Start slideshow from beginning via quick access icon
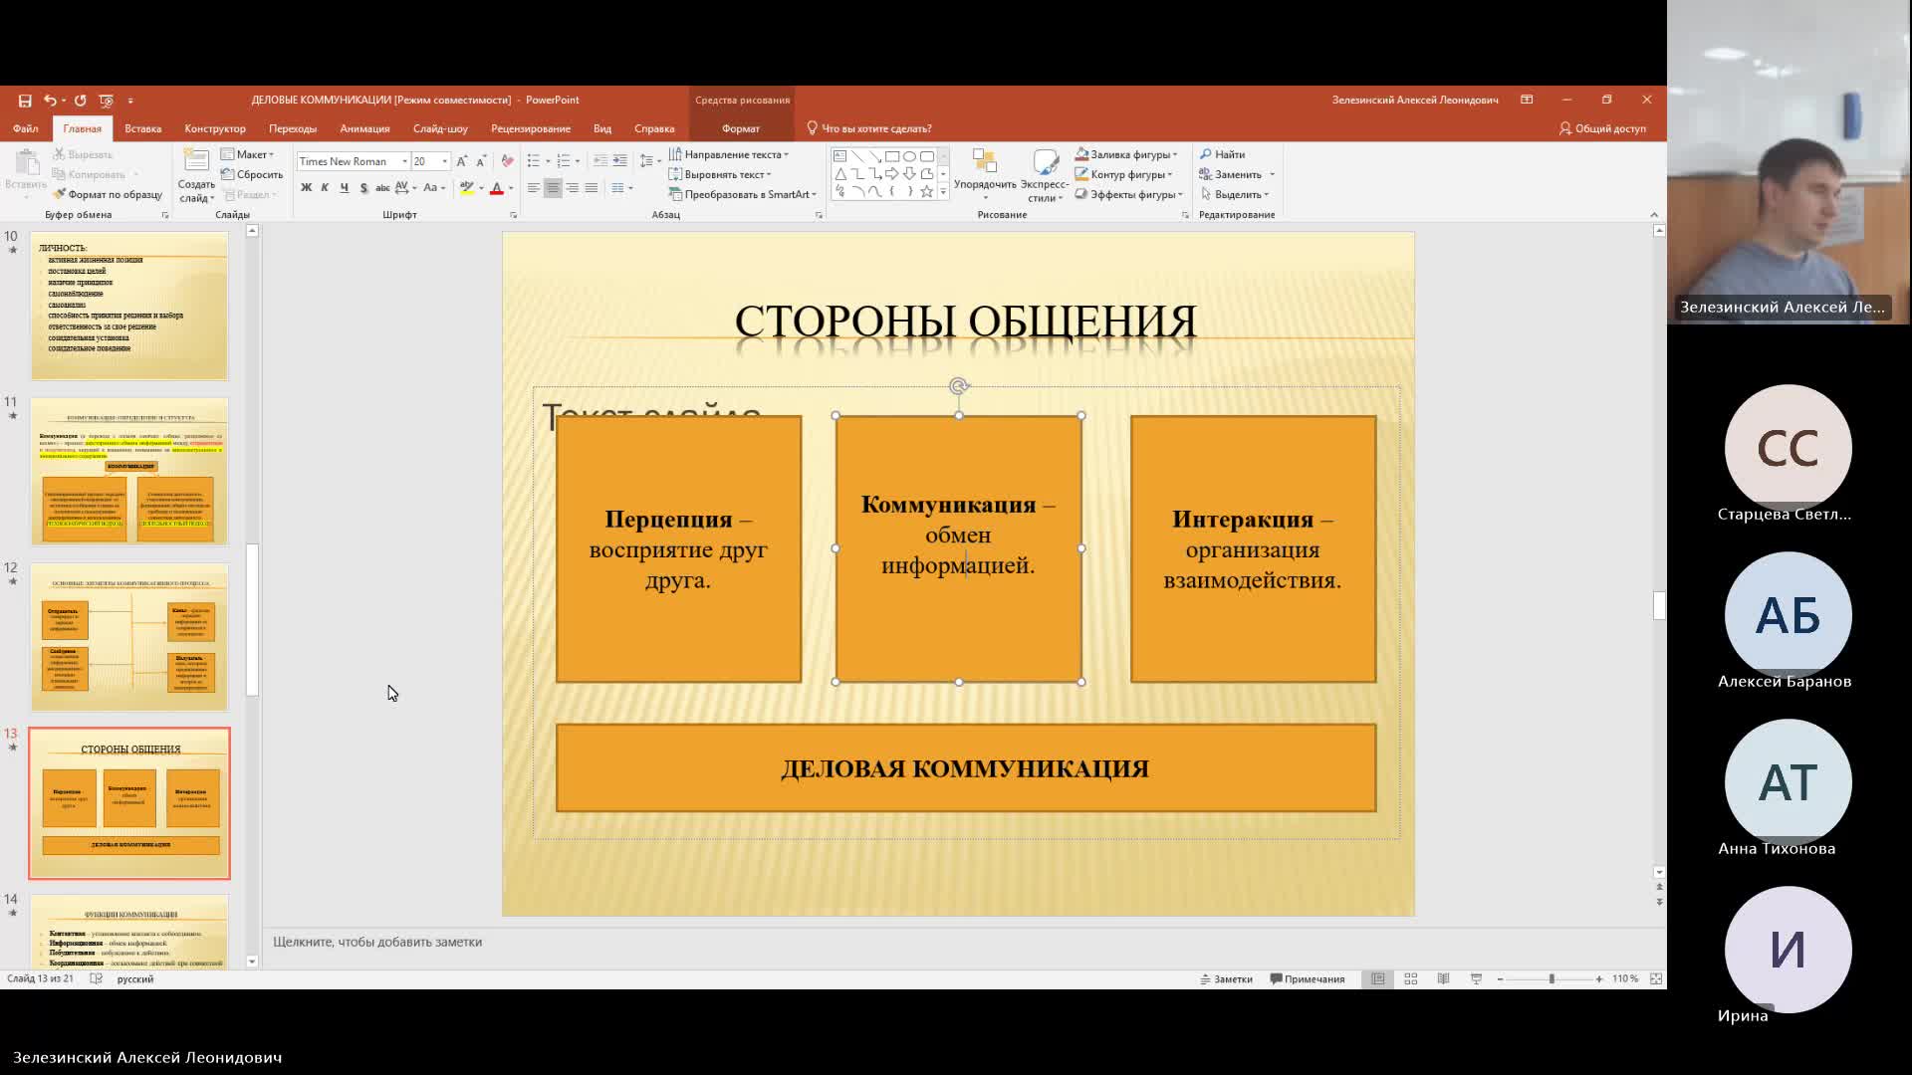 107,101
